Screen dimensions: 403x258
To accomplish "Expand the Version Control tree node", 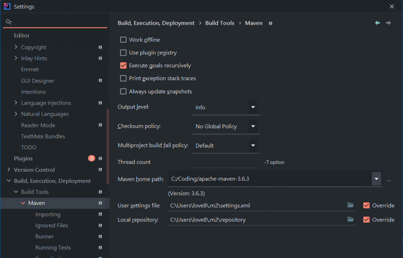I will click(x=9, y=170).
